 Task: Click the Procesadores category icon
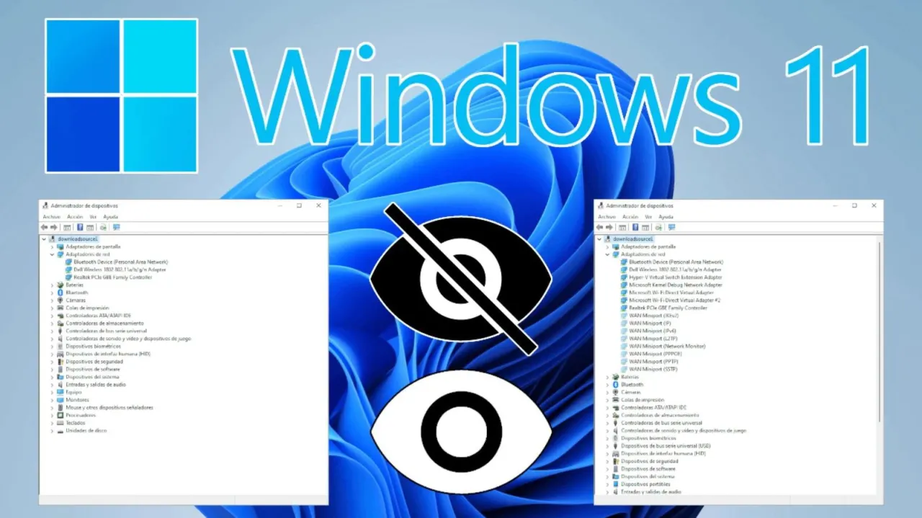point(61,415)
